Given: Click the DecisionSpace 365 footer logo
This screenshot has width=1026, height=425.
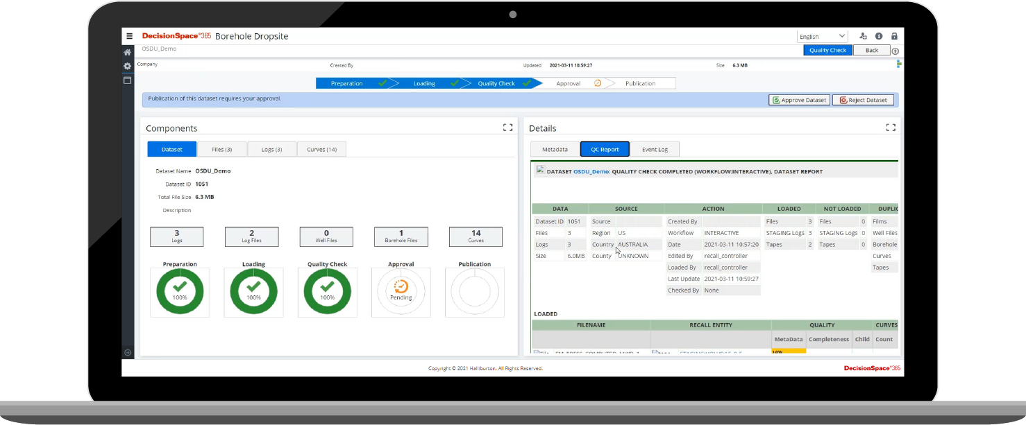Looking at the screenshot, I should 872,368.
